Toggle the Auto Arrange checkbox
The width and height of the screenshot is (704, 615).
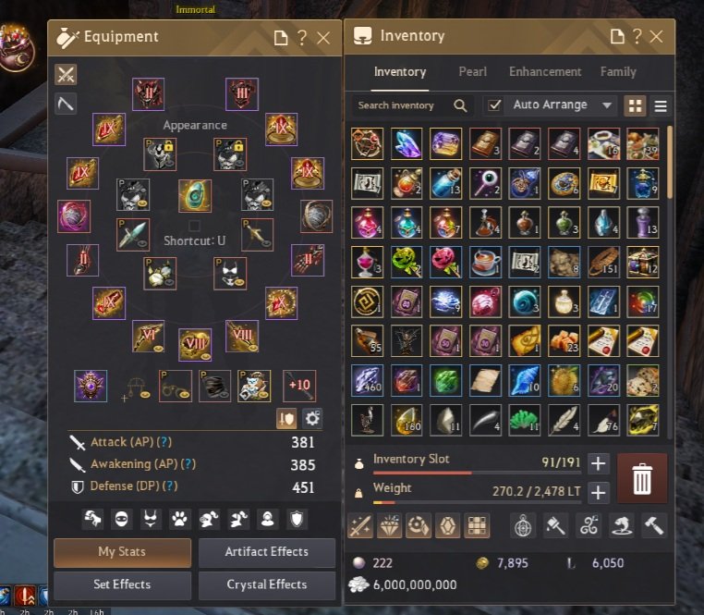click(494, 105)
